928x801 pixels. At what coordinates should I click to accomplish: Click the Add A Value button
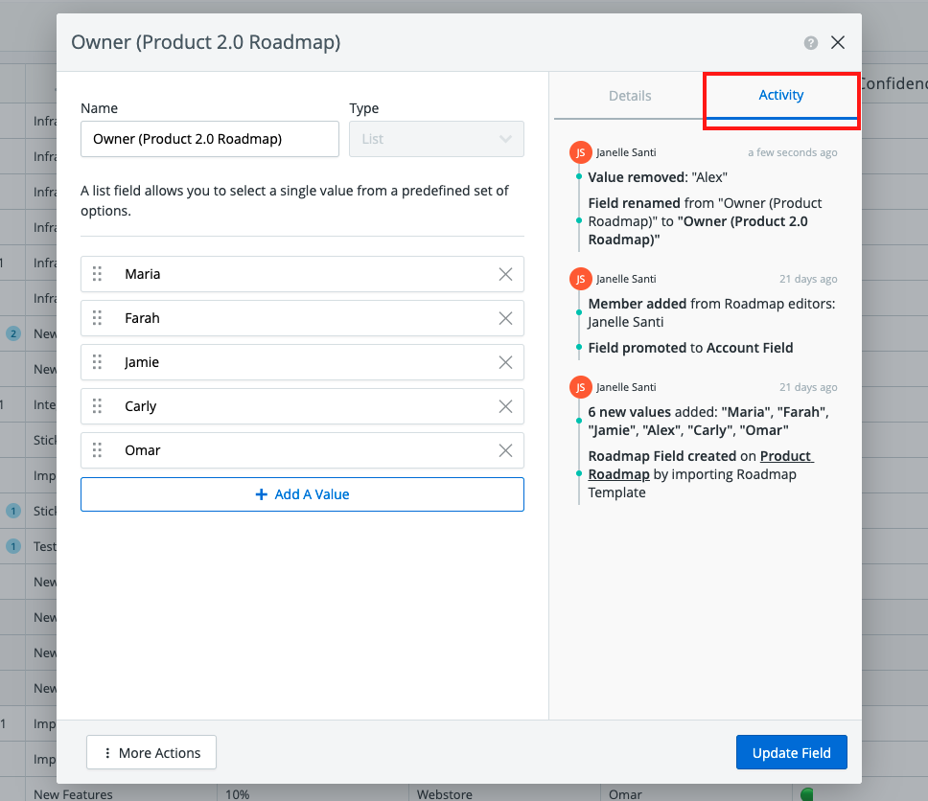pos(302,494)
